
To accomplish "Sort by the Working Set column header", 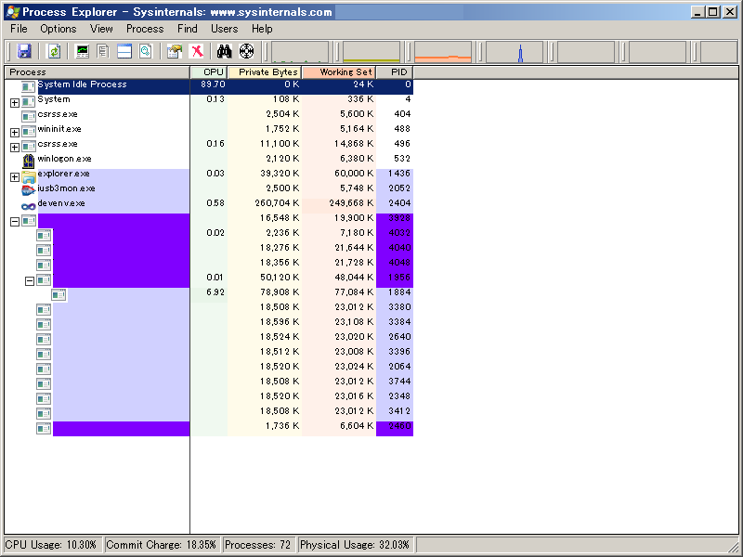I will pyautogui.click(x=339, y=72).
